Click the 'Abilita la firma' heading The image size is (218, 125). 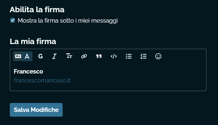(x=37, y=10)
